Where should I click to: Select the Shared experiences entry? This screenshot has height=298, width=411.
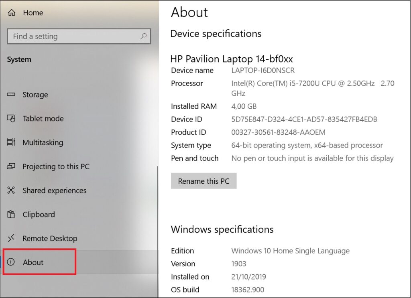click(x=54, y=191)
